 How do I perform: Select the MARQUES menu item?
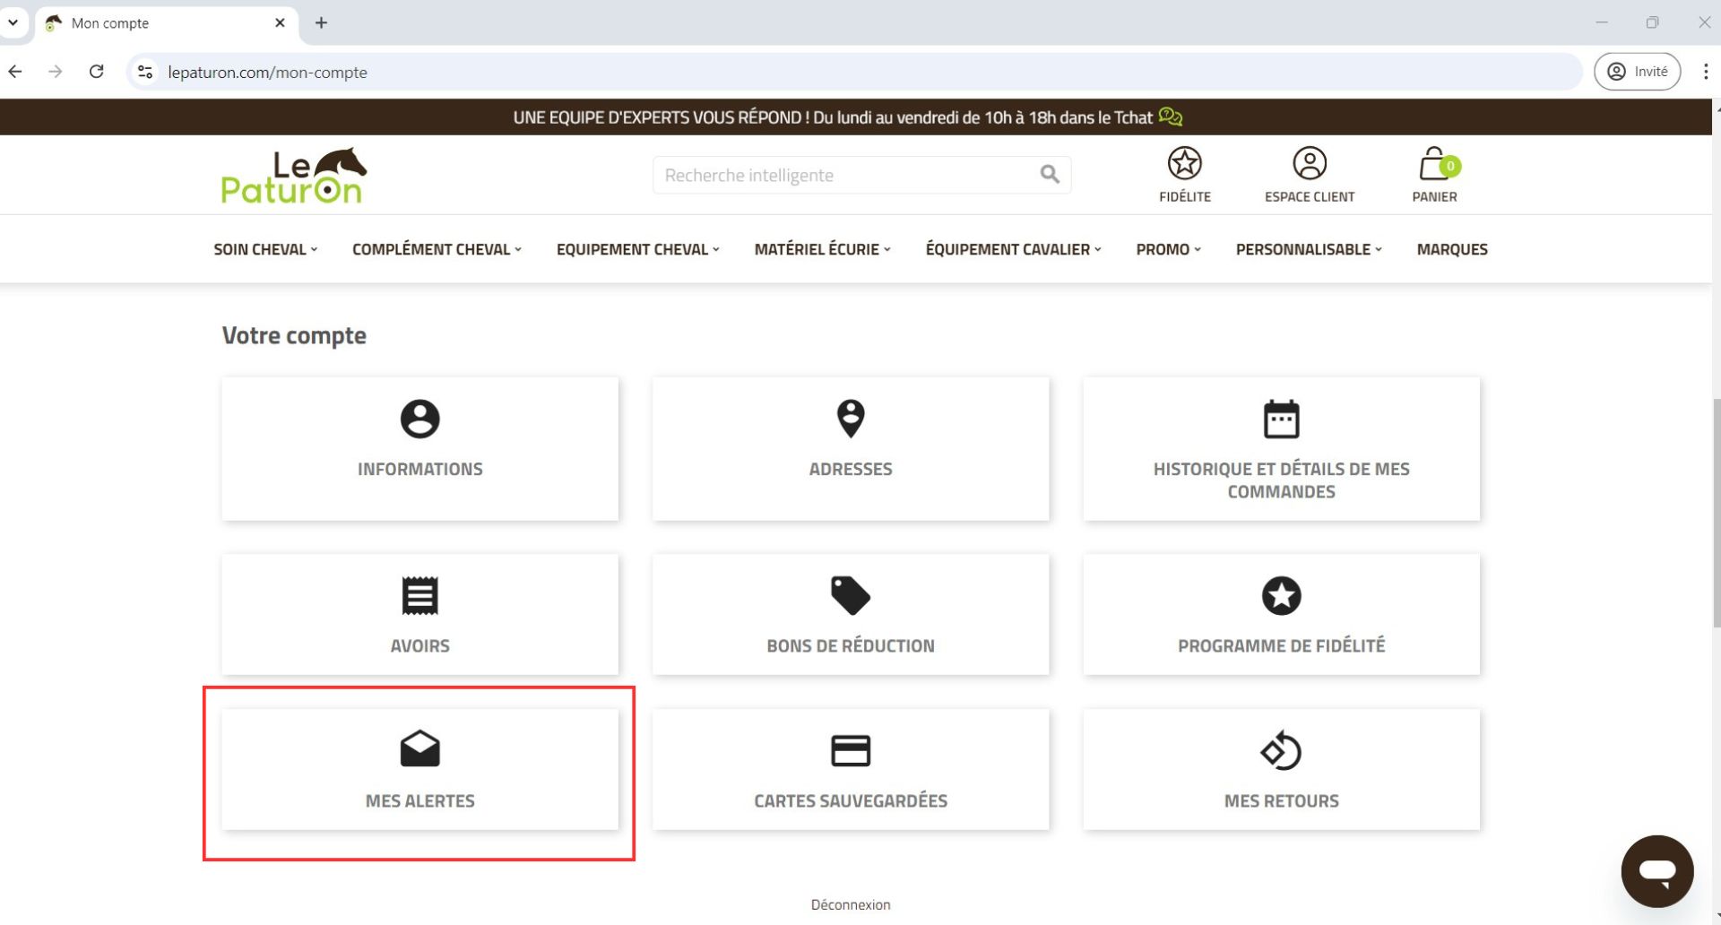[1452, 249]
